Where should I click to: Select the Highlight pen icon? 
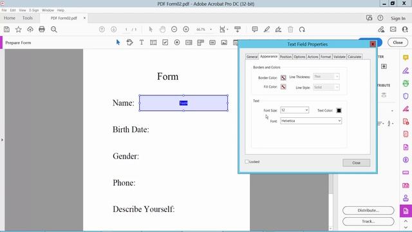[267, 30]
